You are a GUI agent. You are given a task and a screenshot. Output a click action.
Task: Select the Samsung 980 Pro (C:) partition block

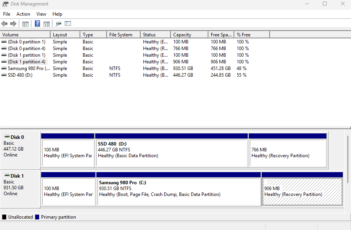(x=179, y=189)
